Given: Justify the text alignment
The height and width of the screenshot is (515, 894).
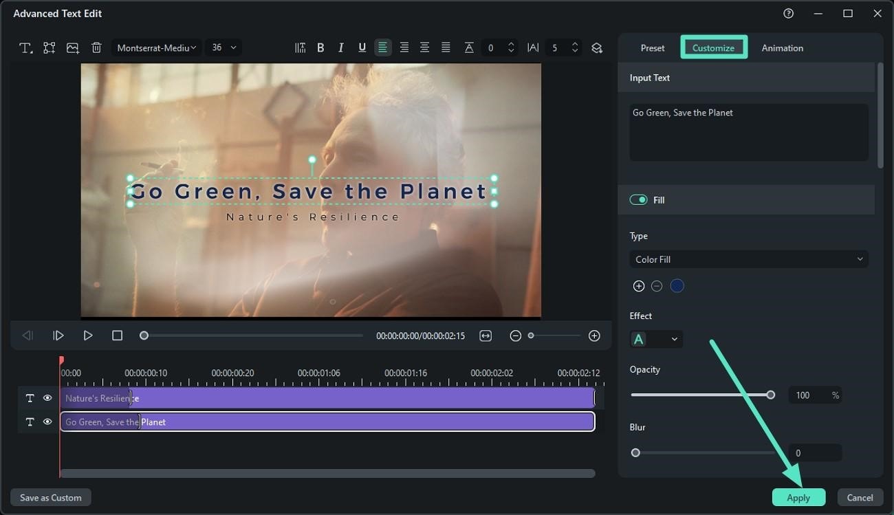Looking at the screenshot, I should (x=446, y=48).
